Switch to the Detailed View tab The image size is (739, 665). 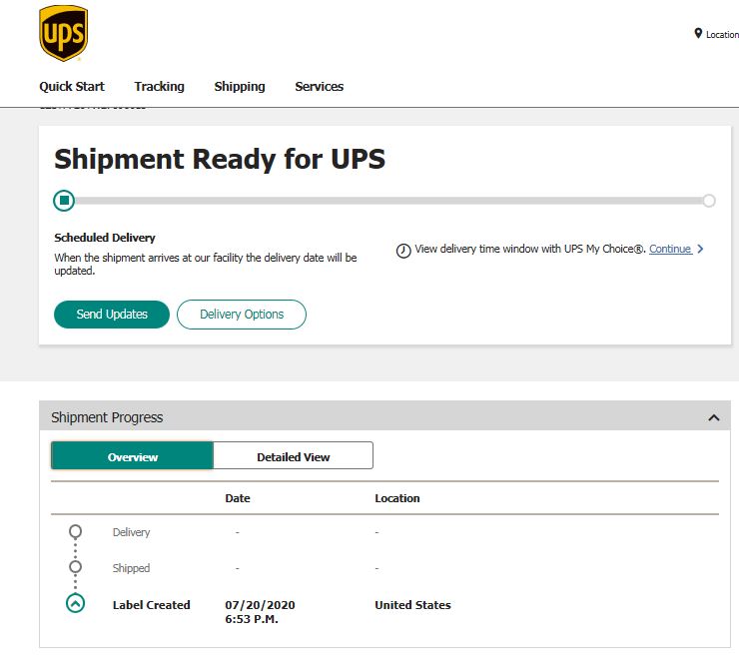tap(294, 456)
